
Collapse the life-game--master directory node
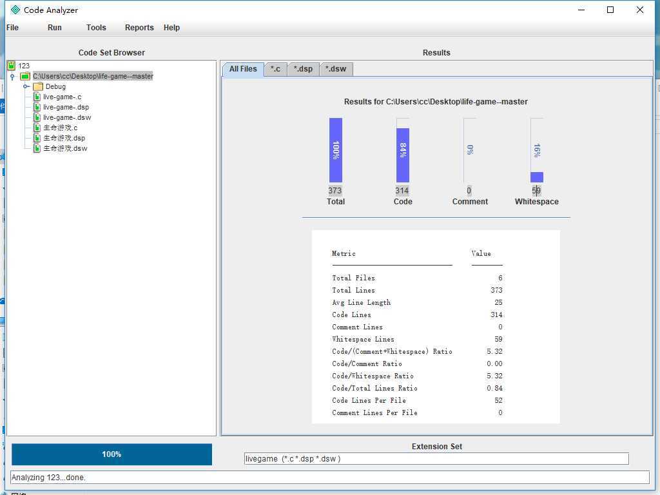pos(12,76)
